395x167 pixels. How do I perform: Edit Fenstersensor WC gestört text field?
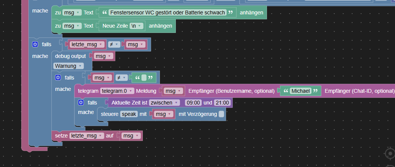167,12
